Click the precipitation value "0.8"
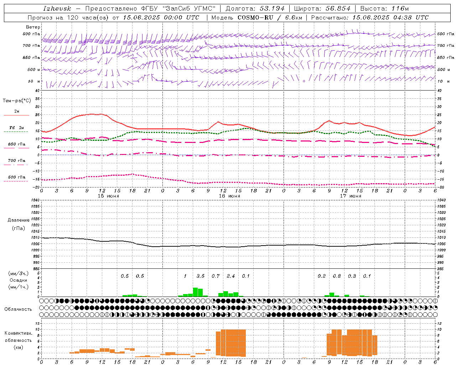456x365 pixels. (x=337, y=276)
